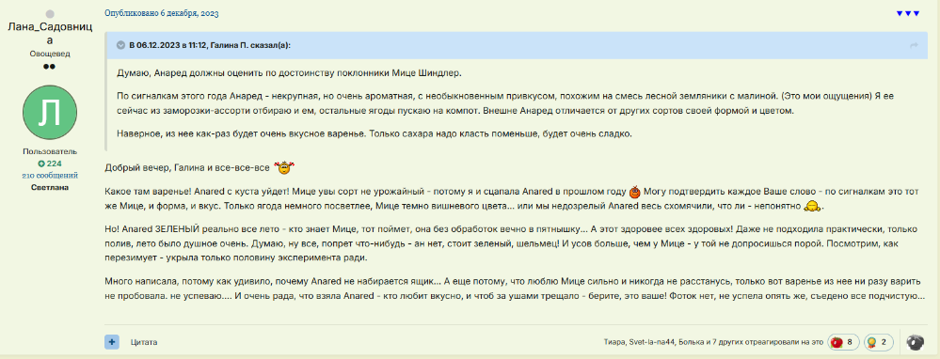Click the orange pumpkin smiley emoticon
940x359 pixels.
coord(635,192)
